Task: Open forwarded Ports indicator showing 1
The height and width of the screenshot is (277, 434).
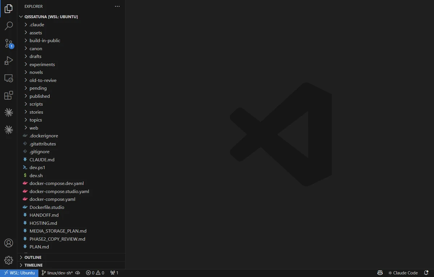Action: click(x=114, y=273)
